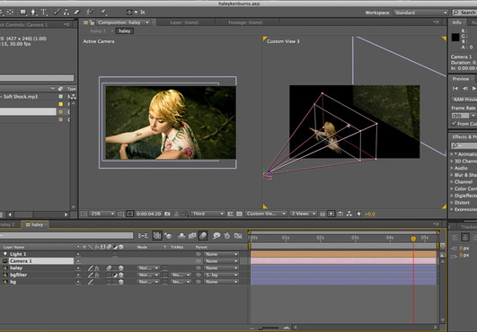
Task: Open the 25% magnification dropdown
Action: tap(102, 214)
